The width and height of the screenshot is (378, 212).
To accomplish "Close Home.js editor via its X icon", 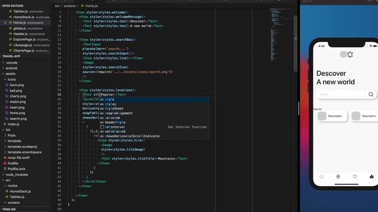I will point(5,22).
